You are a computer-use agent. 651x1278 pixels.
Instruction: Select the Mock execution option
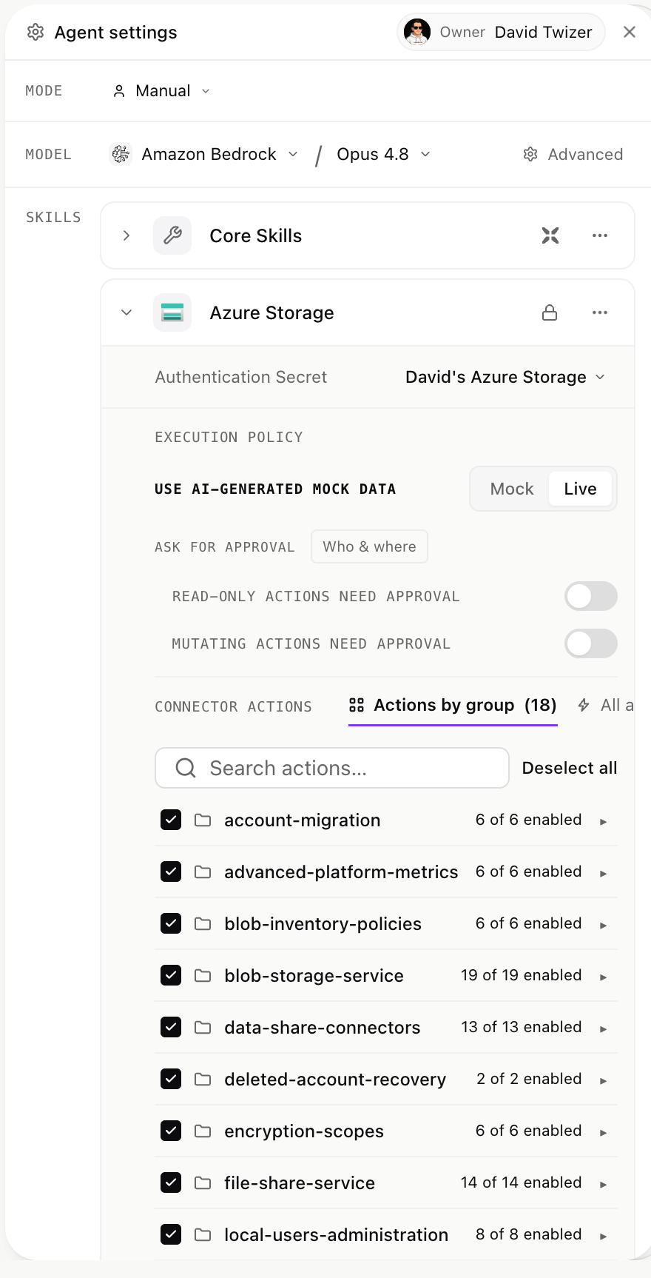[x=511, y=489]
